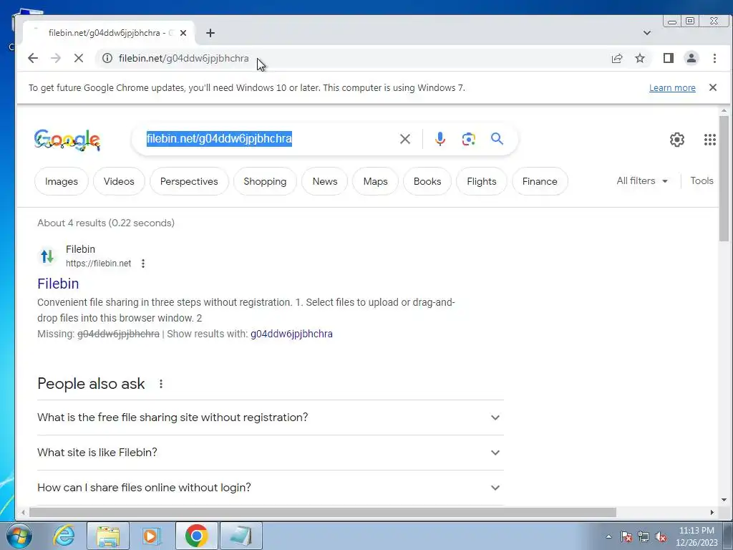Select Chrome in the taskbar
The height and width of the screenshot is (550, 733).
[x=196, y=536]
